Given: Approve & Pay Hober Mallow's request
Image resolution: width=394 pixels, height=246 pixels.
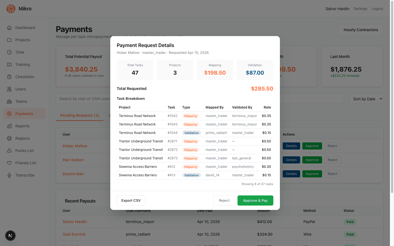Looking at the screenshot, I should click(255, 200).
